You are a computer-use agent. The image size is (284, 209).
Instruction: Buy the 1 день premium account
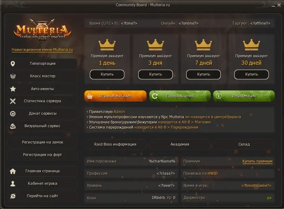[107, 74]
